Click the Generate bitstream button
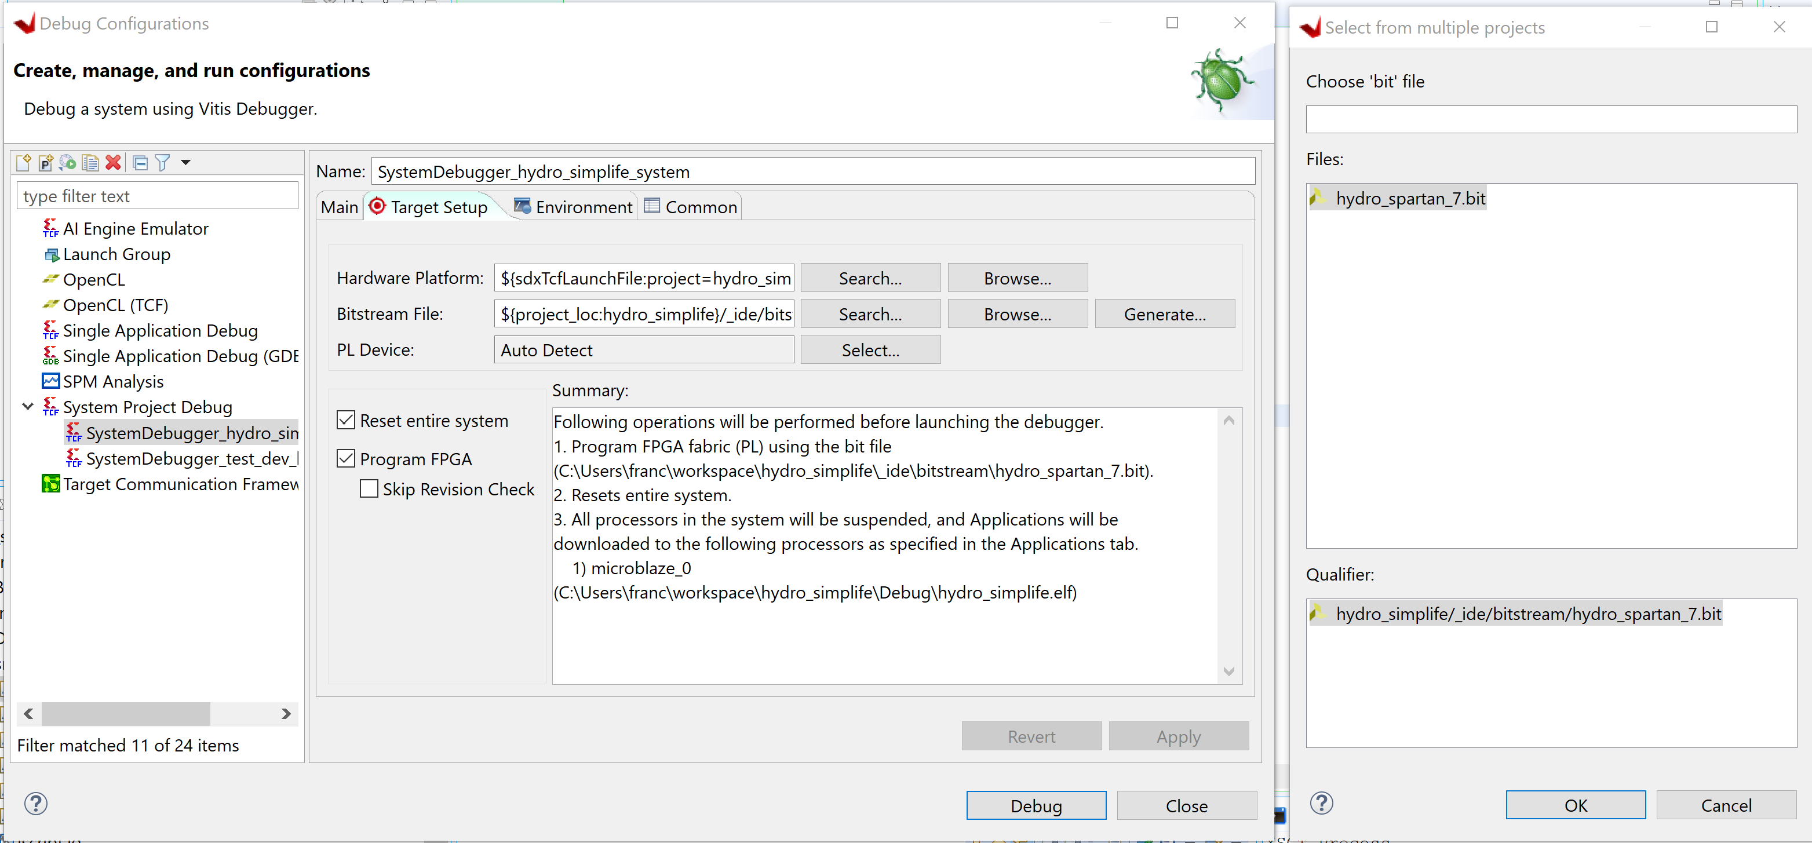Image resolution: width=1812 pixels, height=843 pixels. pyautogui.click(x=1165, y=313)
